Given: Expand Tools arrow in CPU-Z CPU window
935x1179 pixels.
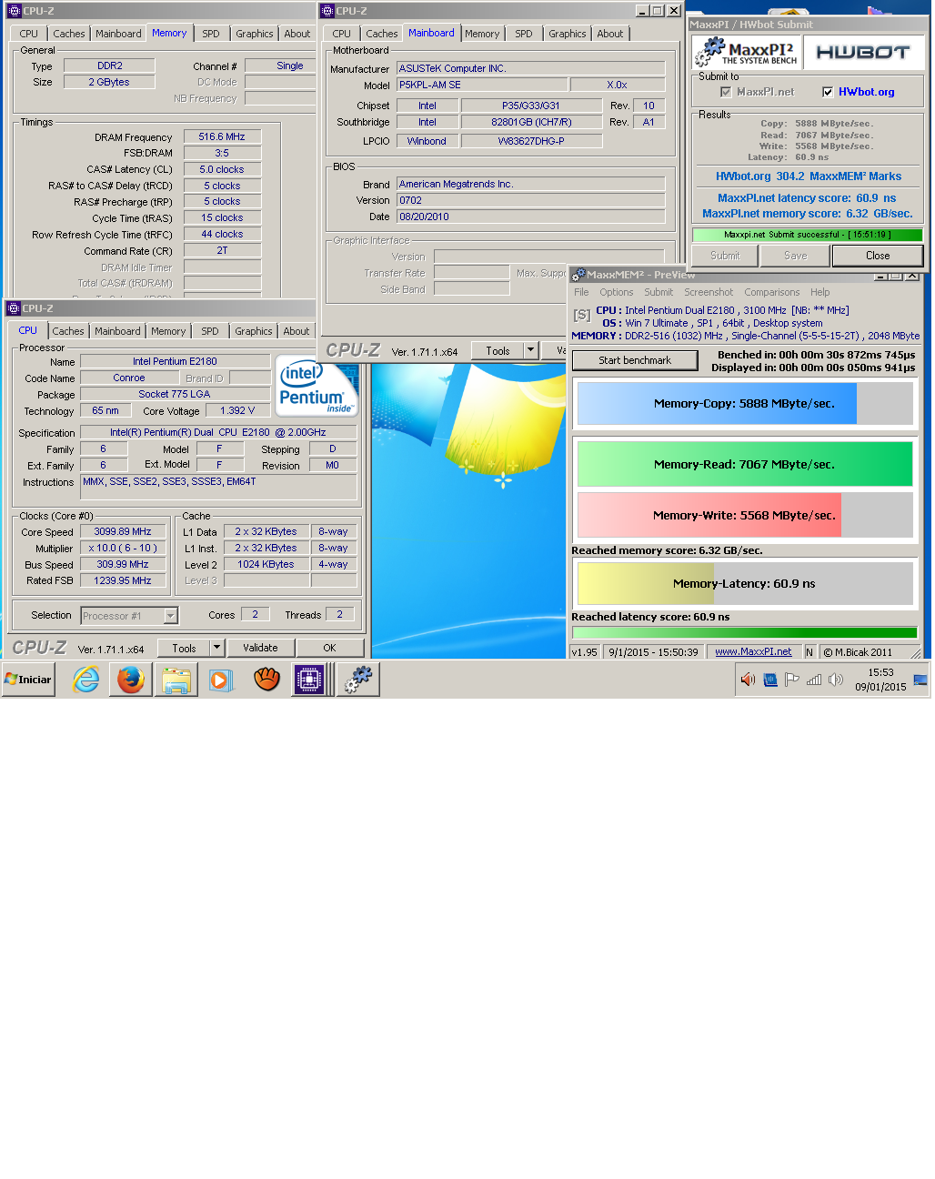Looking at the screenshot, I should (x=216, y=648).
